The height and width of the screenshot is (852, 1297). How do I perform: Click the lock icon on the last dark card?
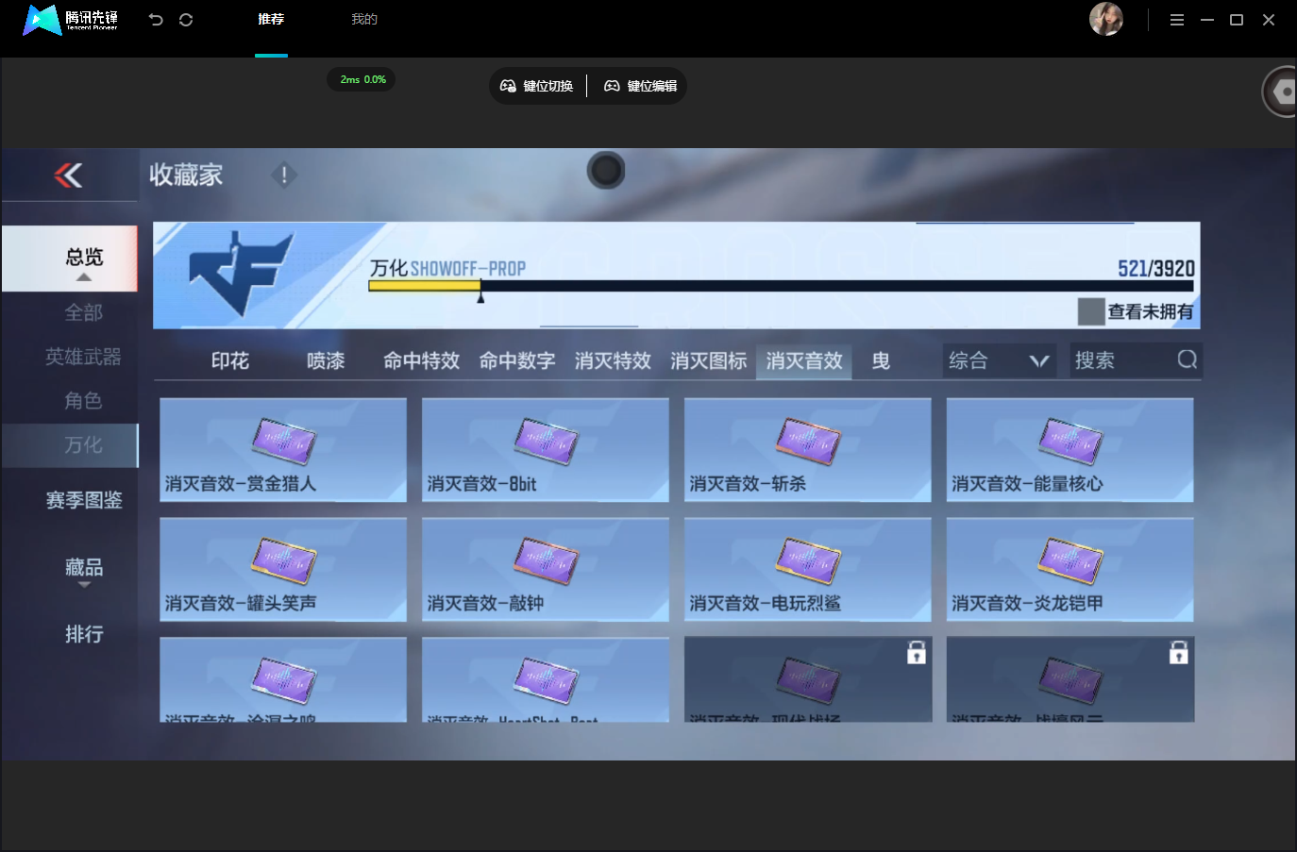[x=1179, y=653]
